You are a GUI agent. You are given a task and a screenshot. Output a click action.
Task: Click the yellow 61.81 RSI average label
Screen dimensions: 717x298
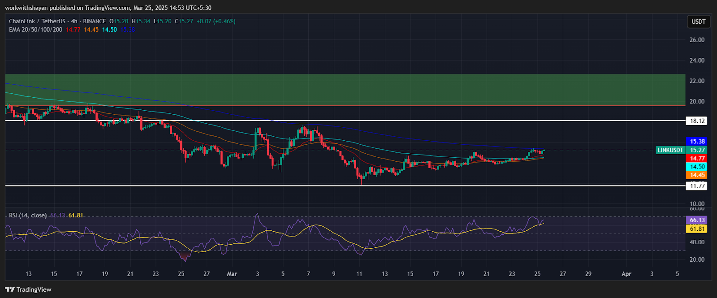click(697, 229)
